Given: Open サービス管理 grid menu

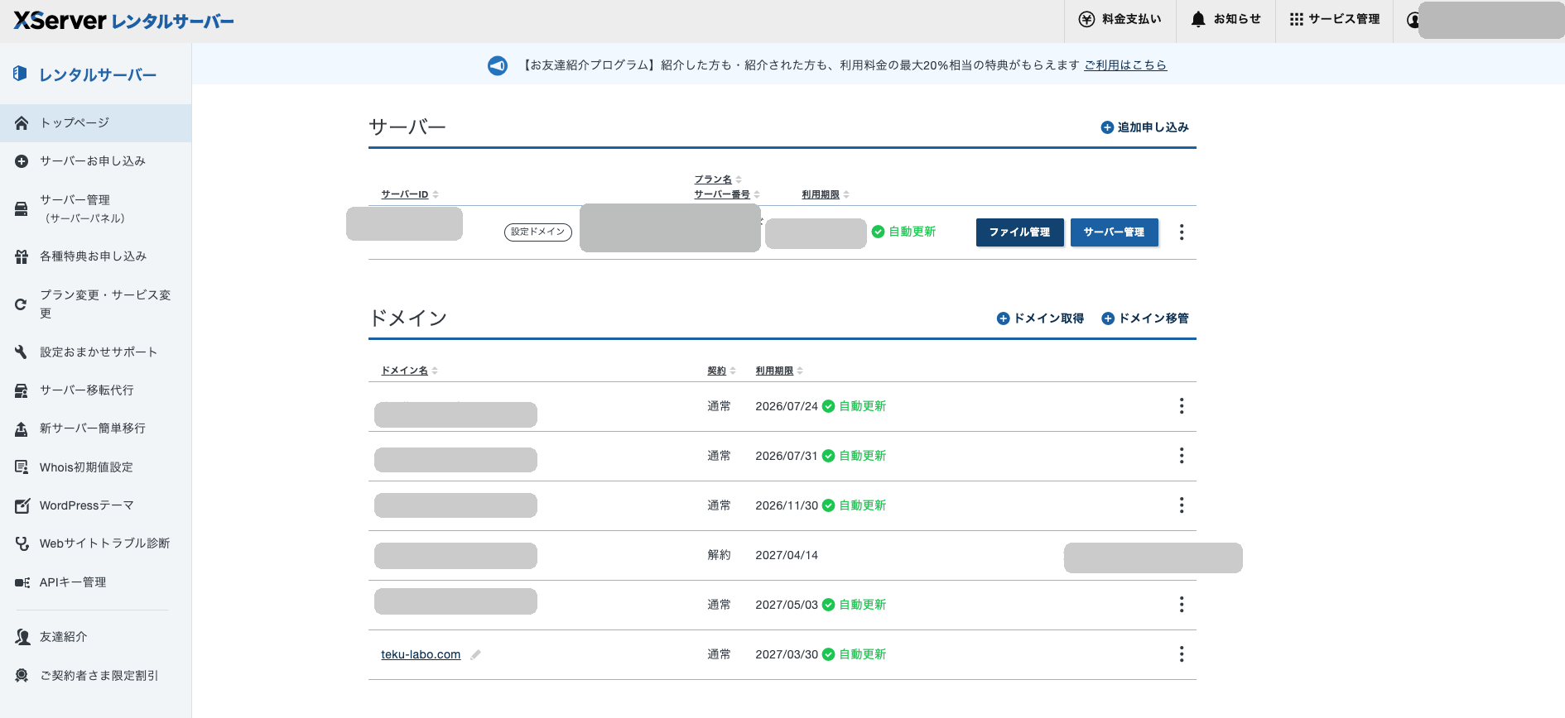Looking at the screenshot, I should [x=1335, y=19].
